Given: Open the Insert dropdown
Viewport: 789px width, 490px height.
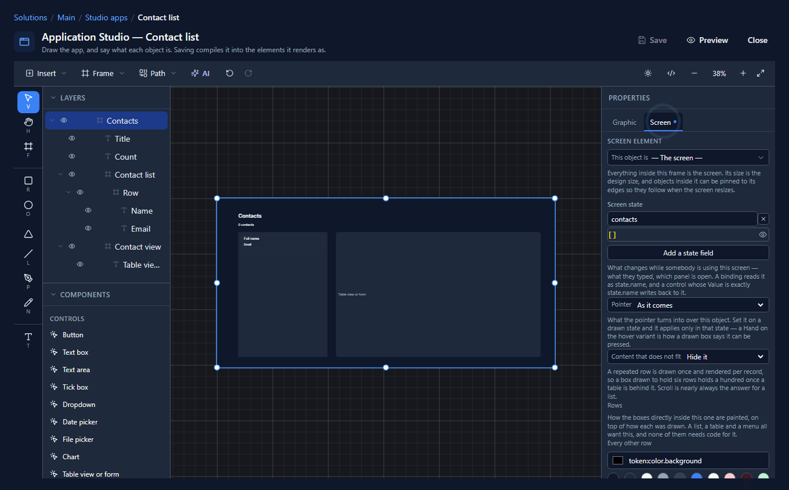Looking at the screenshot, I should click(x=46, y=73).
